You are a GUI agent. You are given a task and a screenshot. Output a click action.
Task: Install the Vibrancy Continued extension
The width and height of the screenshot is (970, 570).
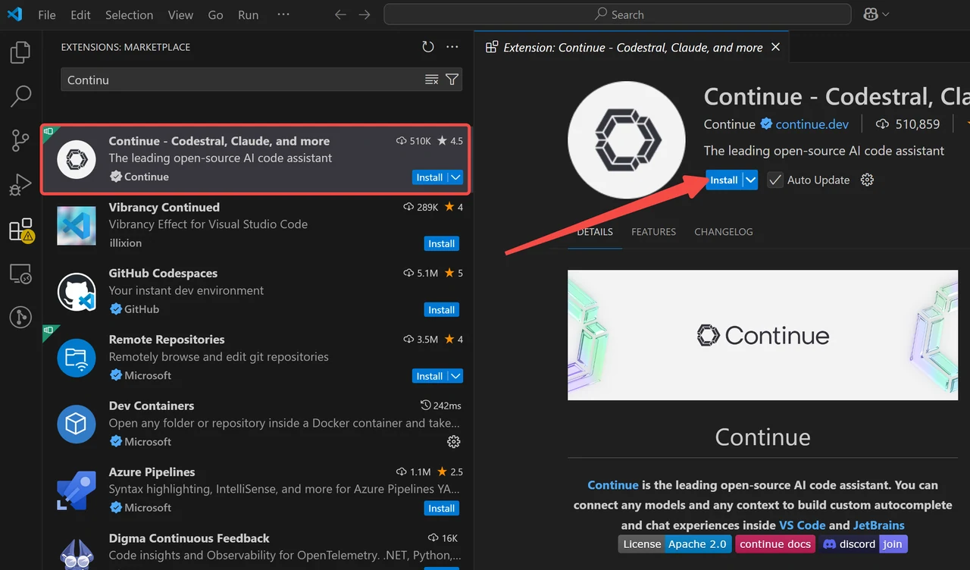point(441,244)
